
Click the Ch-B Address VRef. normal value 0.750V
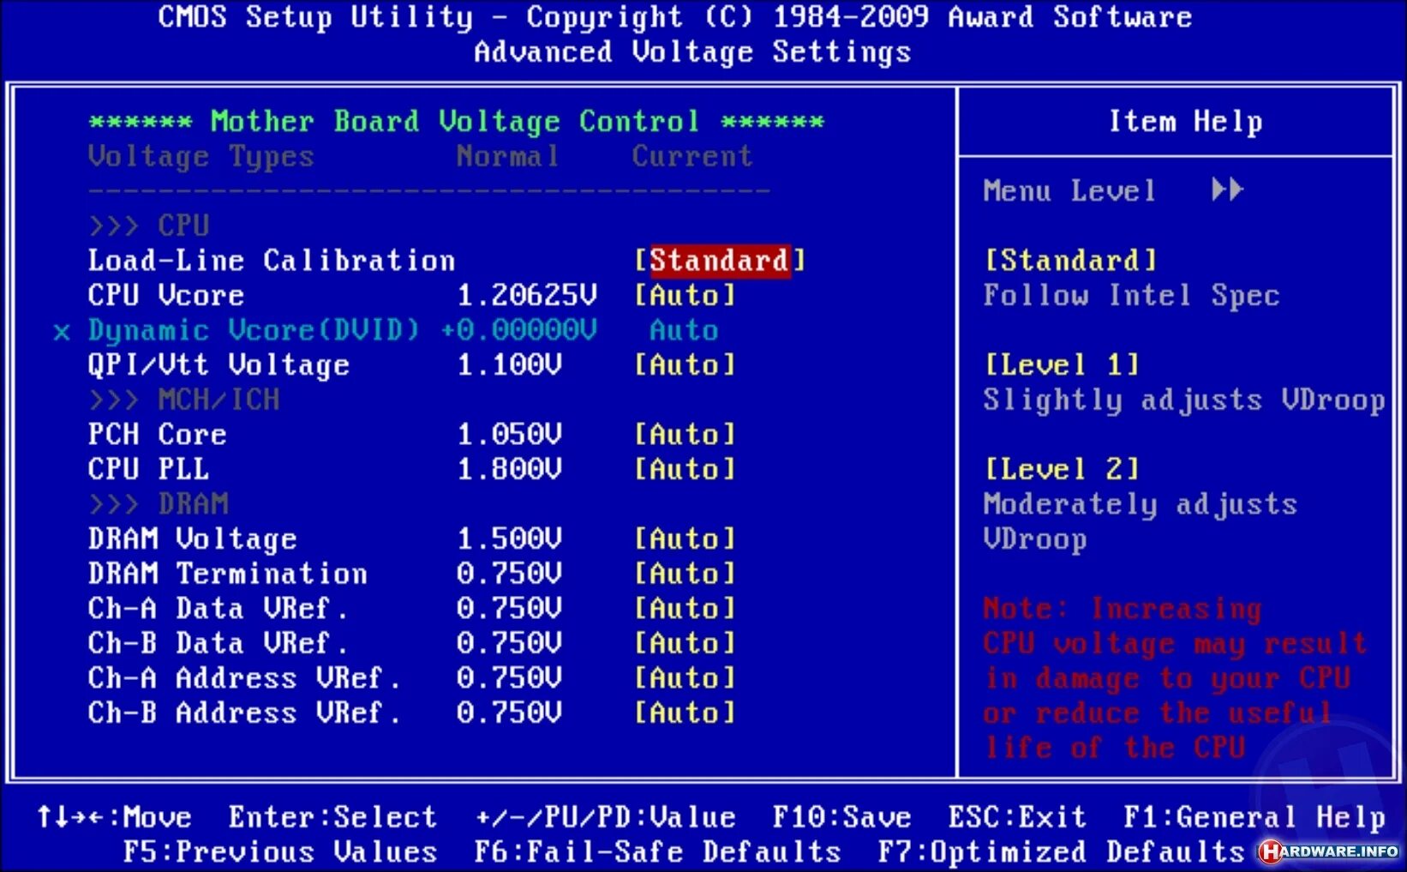[x=509, y=713]
